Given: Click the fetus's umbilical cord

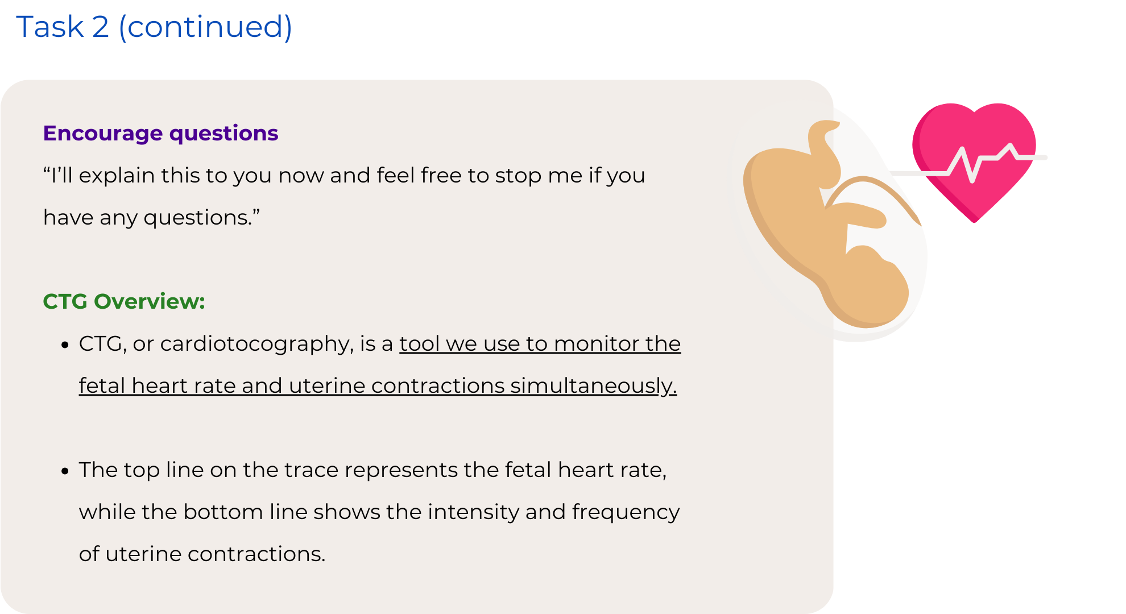Looking at the screenshot, I should coord(873,196).
